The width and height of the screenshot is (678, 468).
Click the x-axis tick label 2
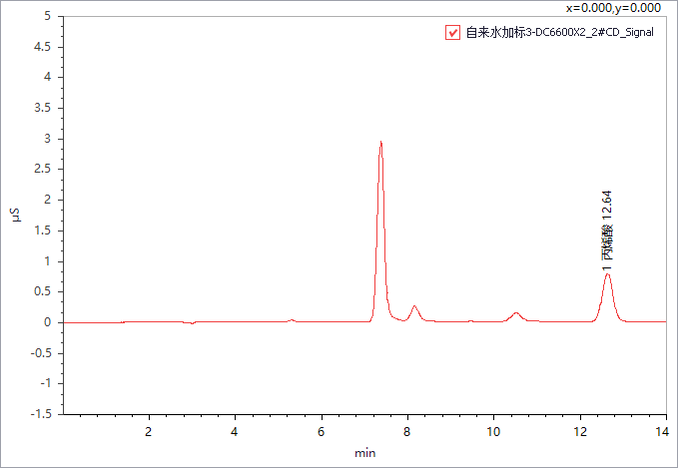(x=149, y=432)
